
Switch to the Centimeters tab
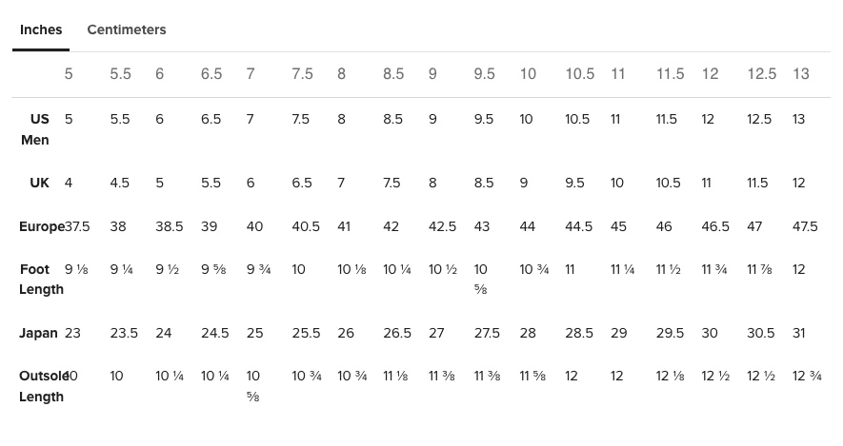pyautogui.click(x=127, y=29)
